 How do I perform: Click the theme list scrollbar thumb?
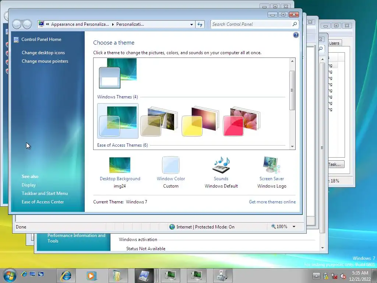tap(292, 91)
